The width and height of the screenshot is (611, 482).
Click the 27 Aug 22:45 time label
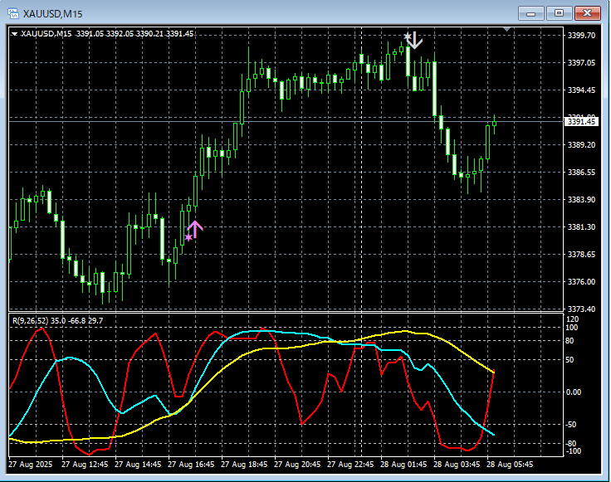pyautogui.click(x=350, y=465)
